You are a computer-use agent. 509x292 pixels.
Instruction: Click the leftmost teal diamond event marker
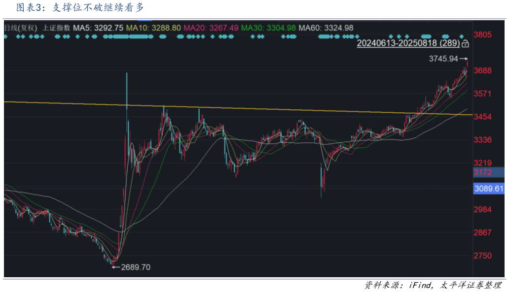(x=6, y=36)
